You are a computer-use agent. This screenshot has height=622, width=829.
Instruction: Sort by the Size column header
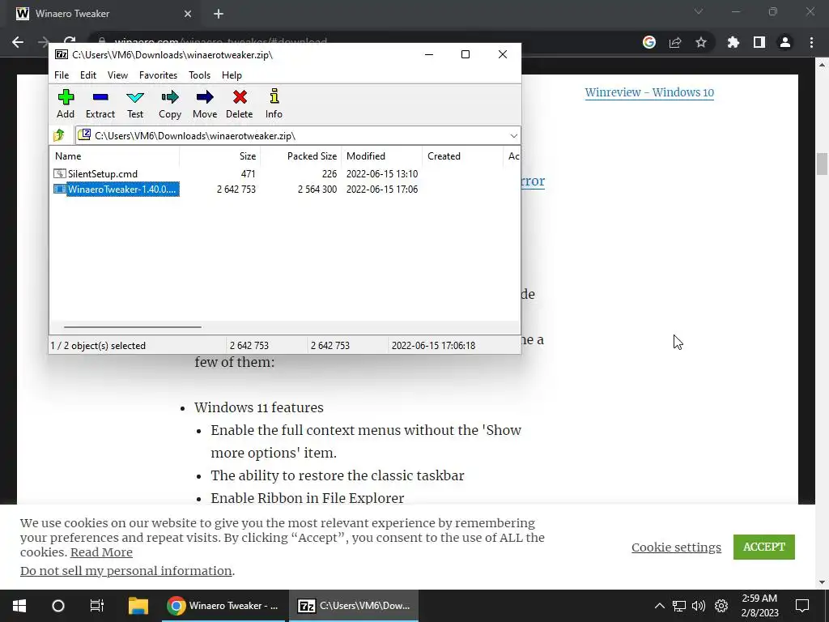click(220, 156)
